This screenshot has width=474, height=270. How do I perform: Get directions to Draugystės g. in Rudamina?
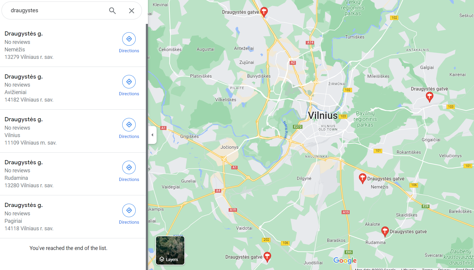(129, 171)
